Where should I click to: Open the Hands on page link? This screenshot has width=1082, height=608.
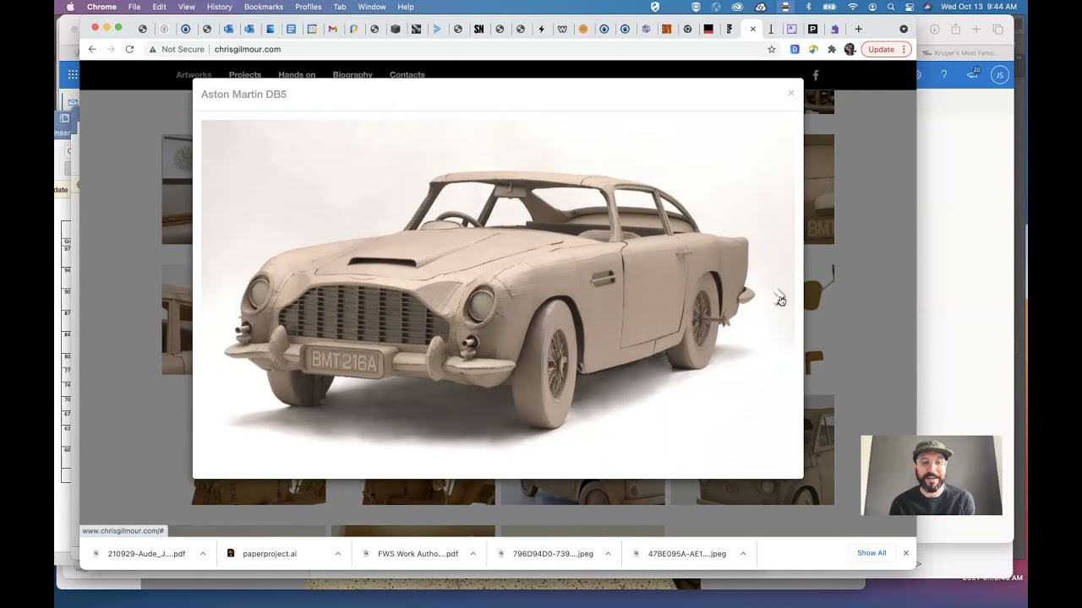[297, 75]
